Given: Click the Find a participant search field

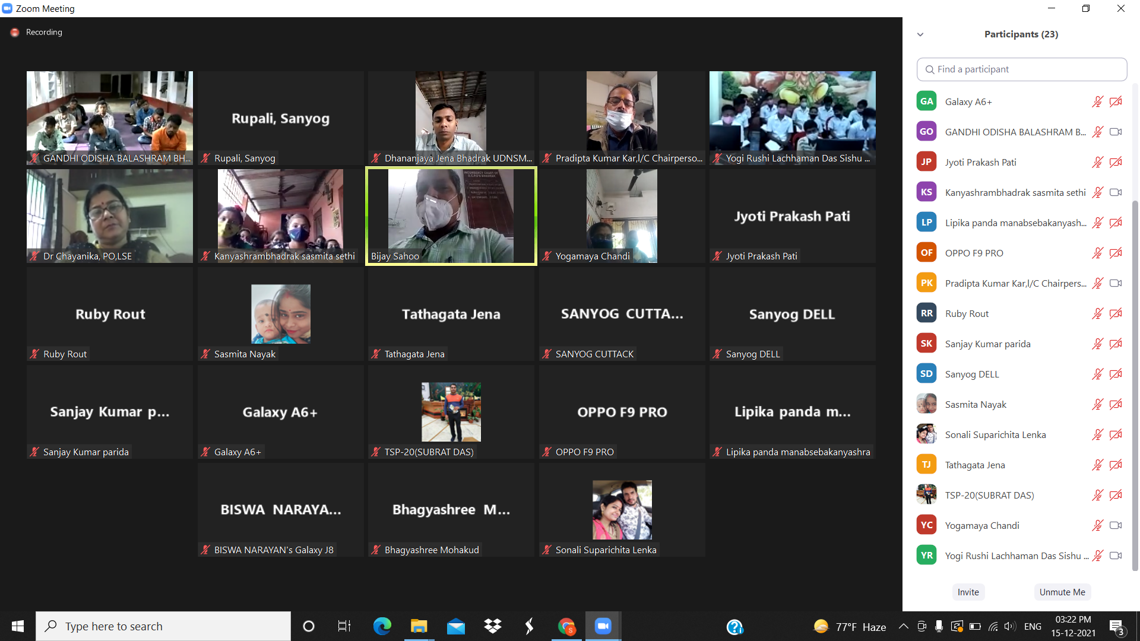Looking at the screenshot, I should pos(1021,69).
